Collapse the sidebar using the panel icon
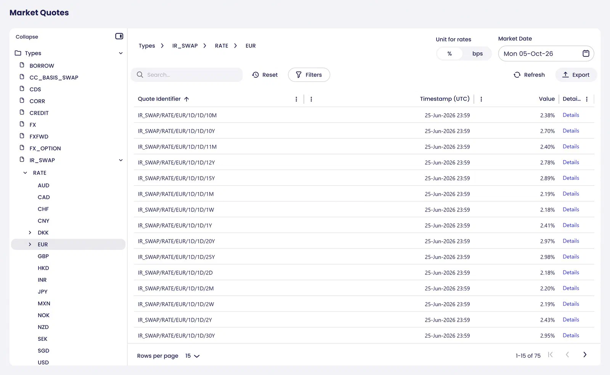 pos(119,36)
